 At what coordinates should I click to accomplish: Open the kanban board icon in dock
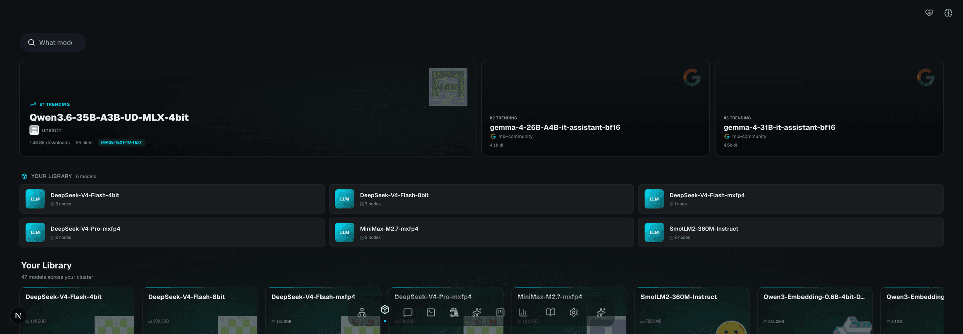tap(500, 312)
